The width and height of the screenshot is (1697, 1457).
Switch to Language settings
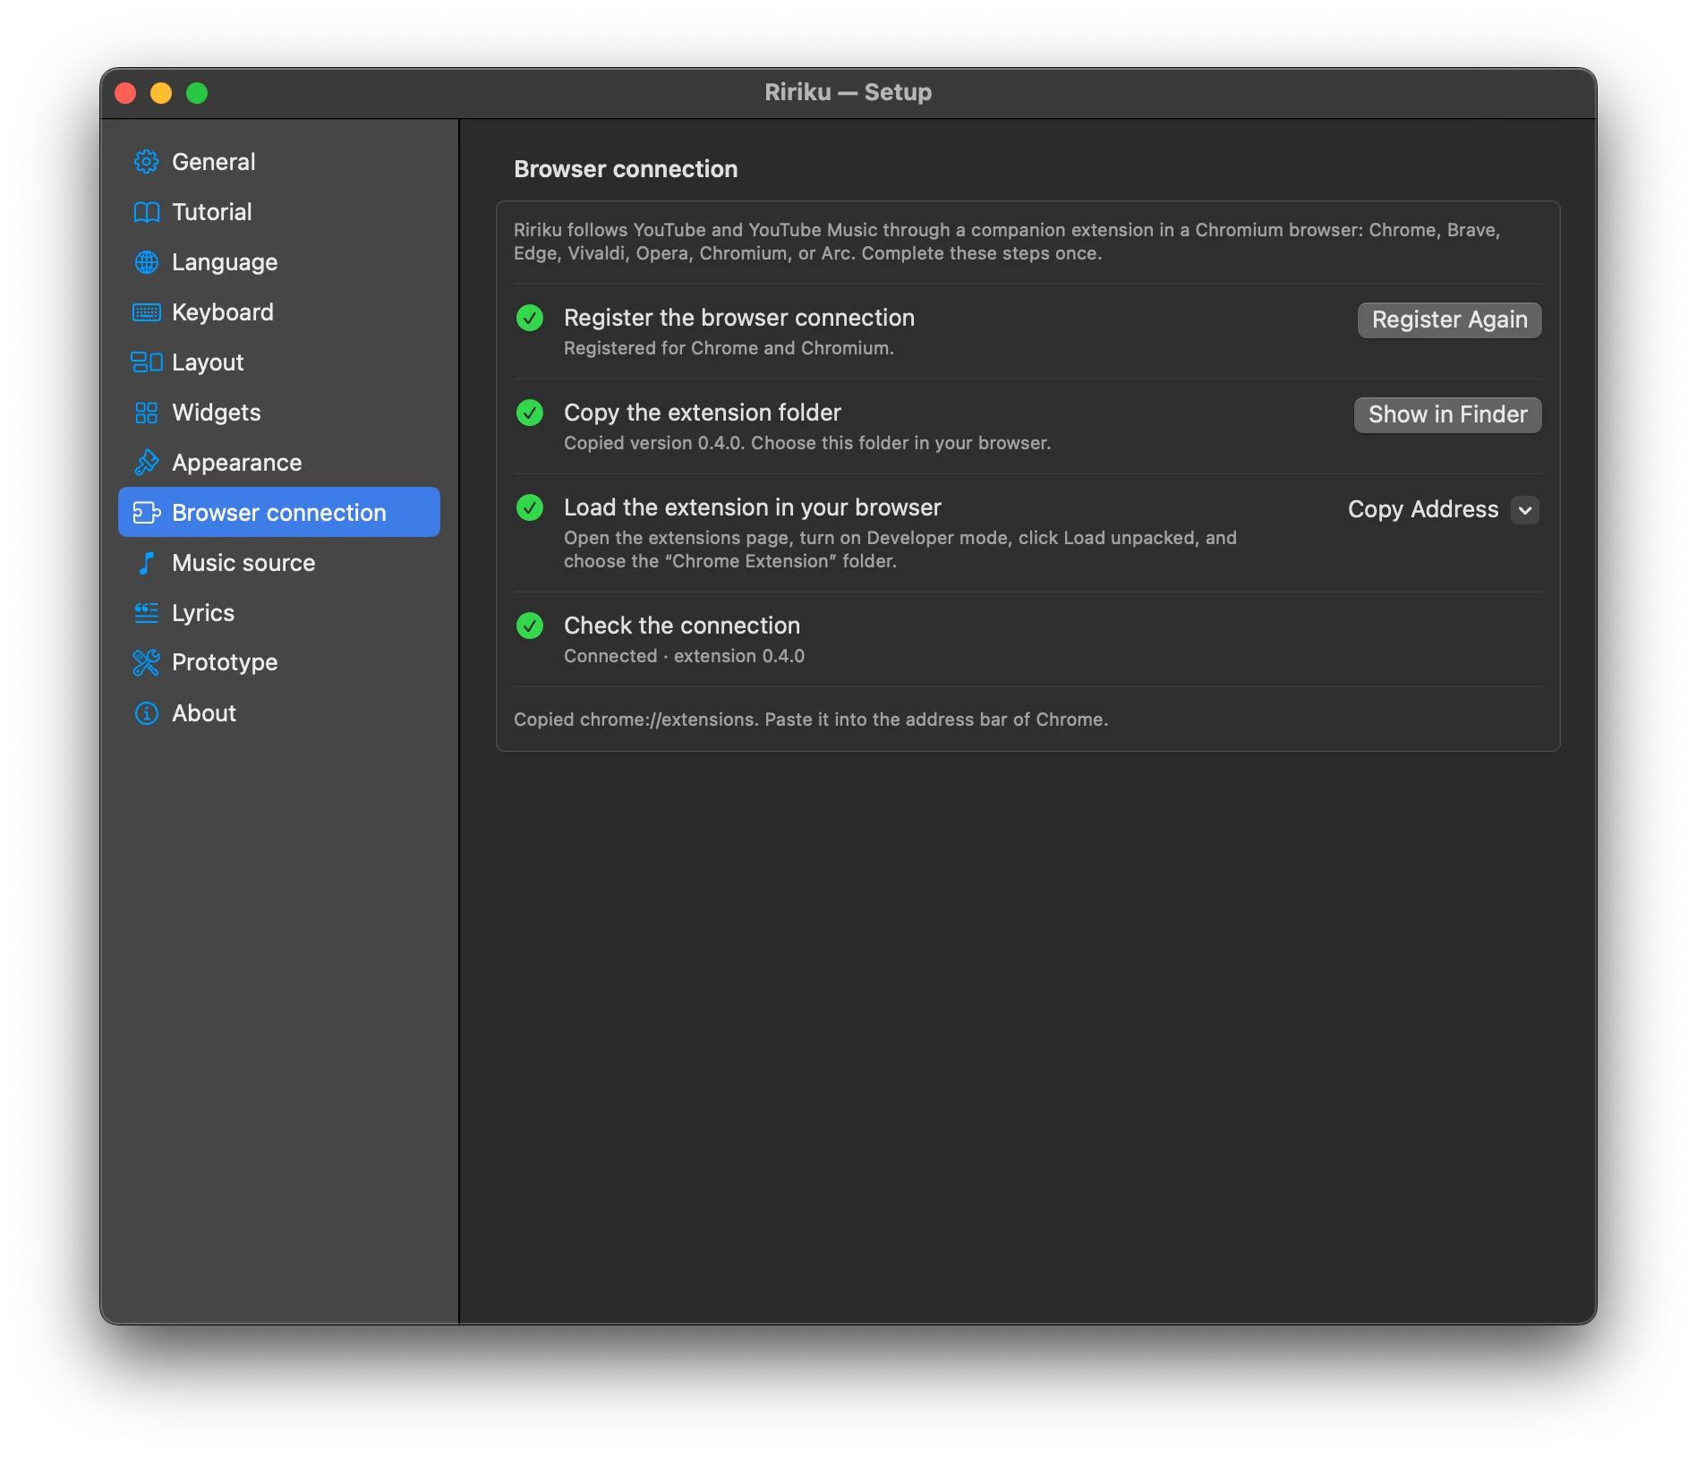[x=279, y=262]
